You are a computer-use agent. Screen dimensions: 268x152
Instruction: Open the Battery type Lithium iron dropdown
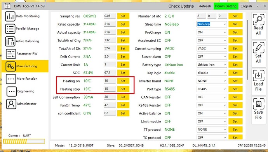click(x=212, y=65)
